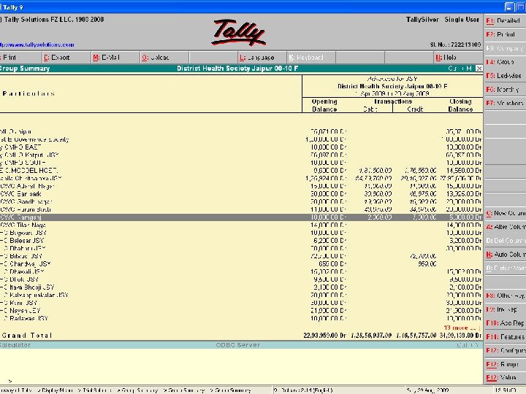Click inside the calculator input area
526x394 pixels.
click(x=241, y=366)
